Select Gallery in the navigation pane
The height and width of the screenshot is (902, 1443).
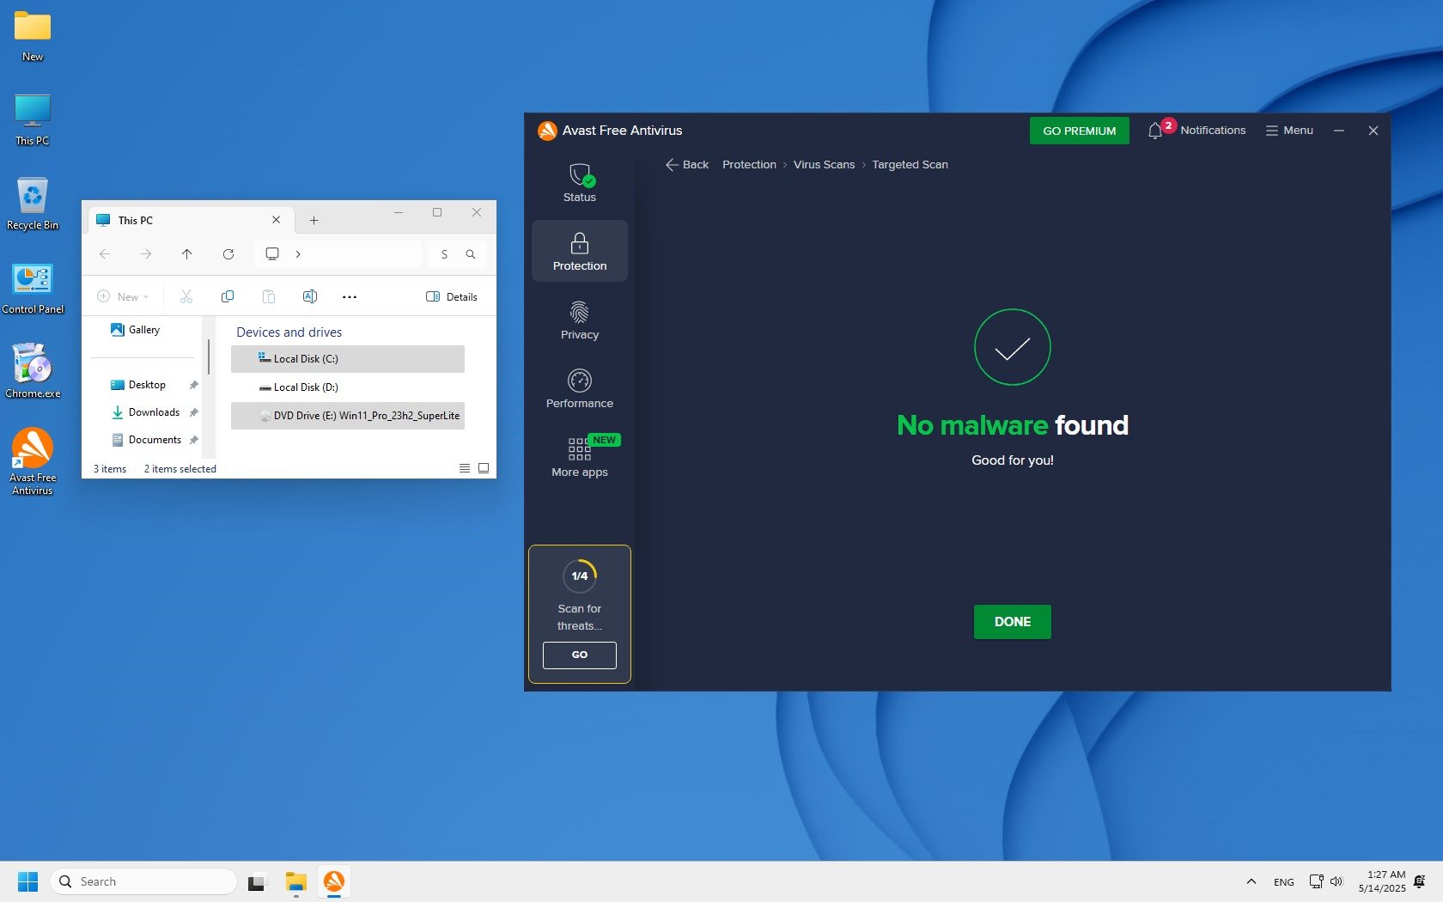(143, 330)
